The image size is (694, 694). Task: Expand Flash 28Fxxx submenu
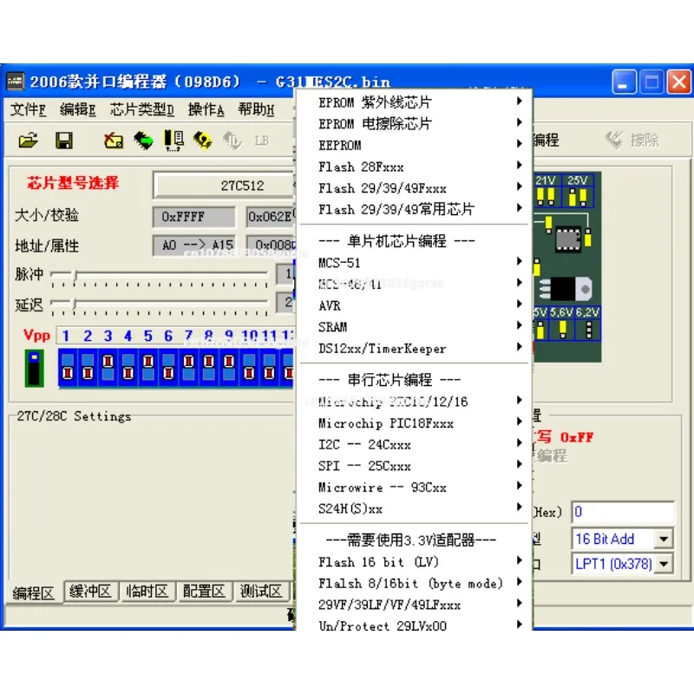point(415,167)
